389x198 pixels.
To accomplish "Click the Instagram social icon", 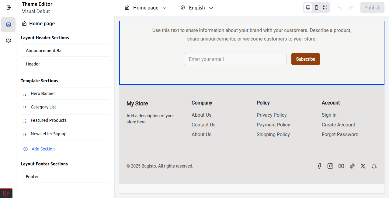I will click(x=330, y=166).
